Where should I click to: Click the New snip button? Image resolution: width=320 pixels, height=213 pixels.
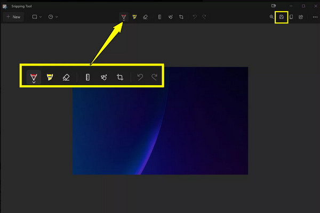click(x=13, y=17)
